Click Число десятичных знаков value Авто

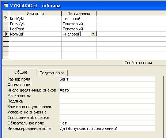pyautogui.click(x=107, y=90)
